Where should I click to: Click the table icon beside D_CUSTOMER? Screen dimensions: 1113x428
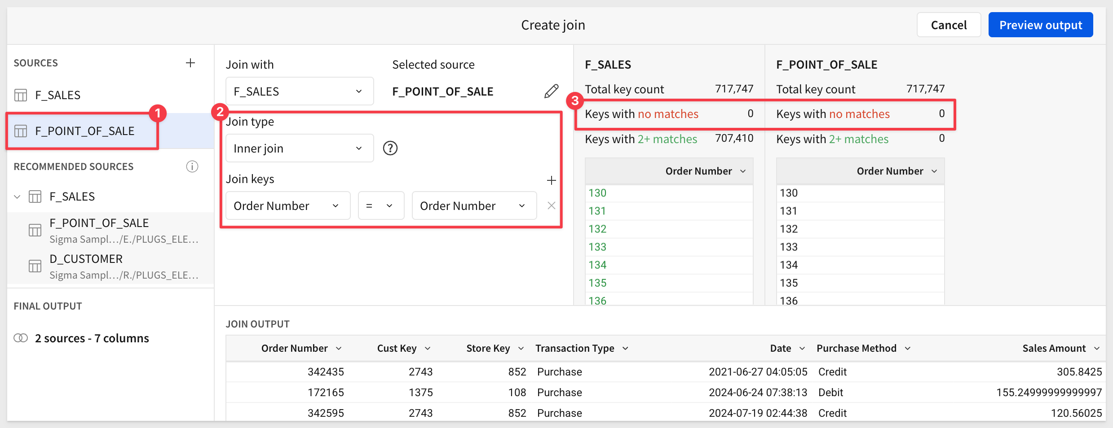tap(35, 266)
